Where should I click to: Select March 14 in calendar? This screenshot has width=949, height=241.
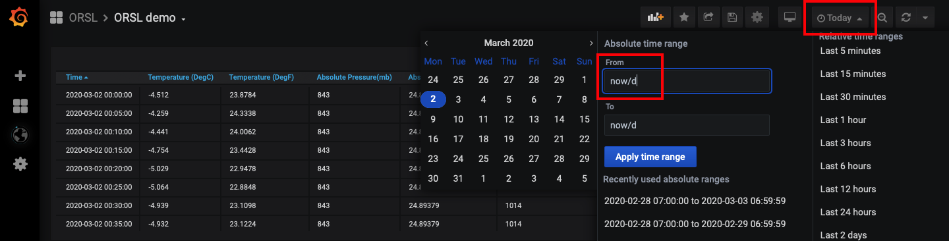click(x=559, y=120)
